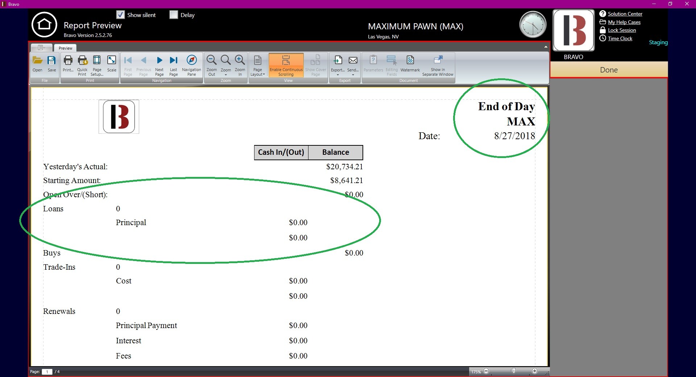
Task: Click the status bar minus zoom button
Action: pos(486,371)
